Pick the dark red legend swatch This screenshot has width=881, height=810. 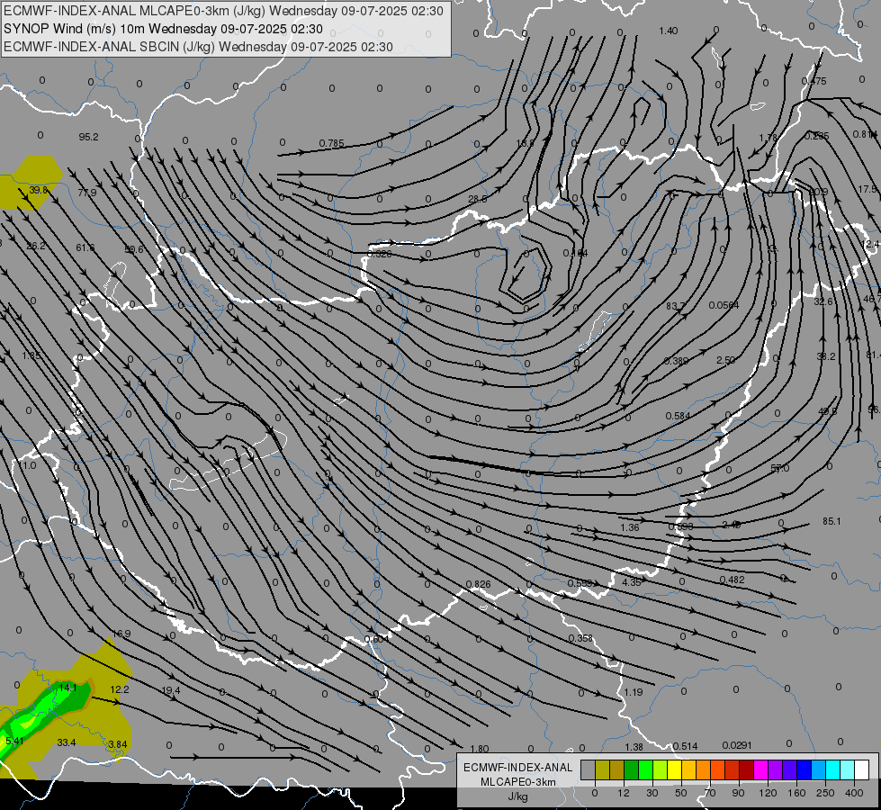point(746,770)
